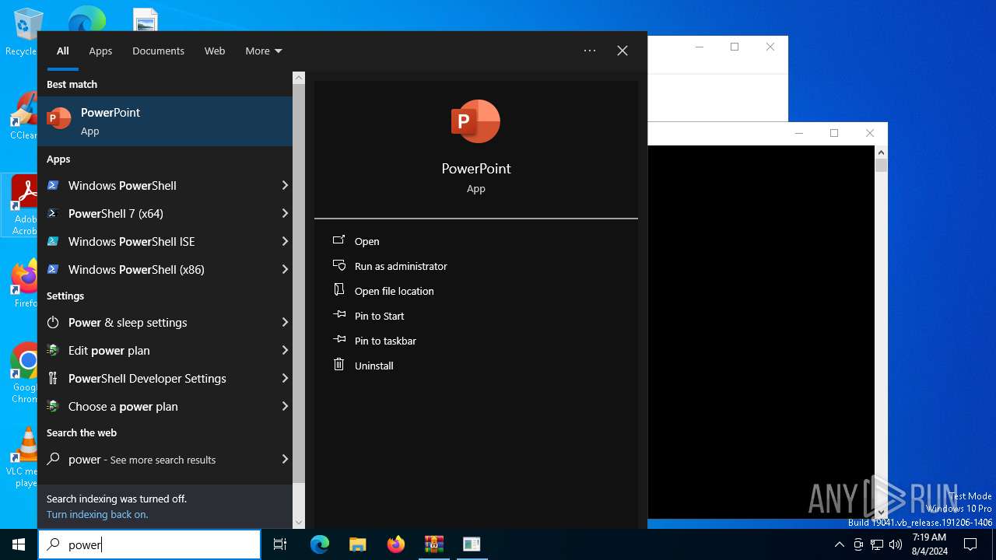The image size is (996, 560).
Task: Expand Windows PowerShell result chevron
Action: click(x=285, y=185)
